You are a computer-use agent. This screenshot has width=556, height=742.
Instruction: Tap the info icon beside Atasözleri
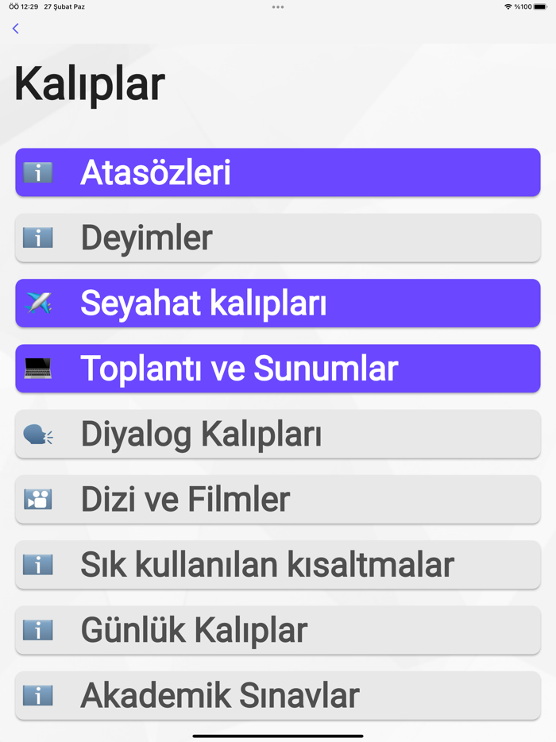[x=37, y=172]
